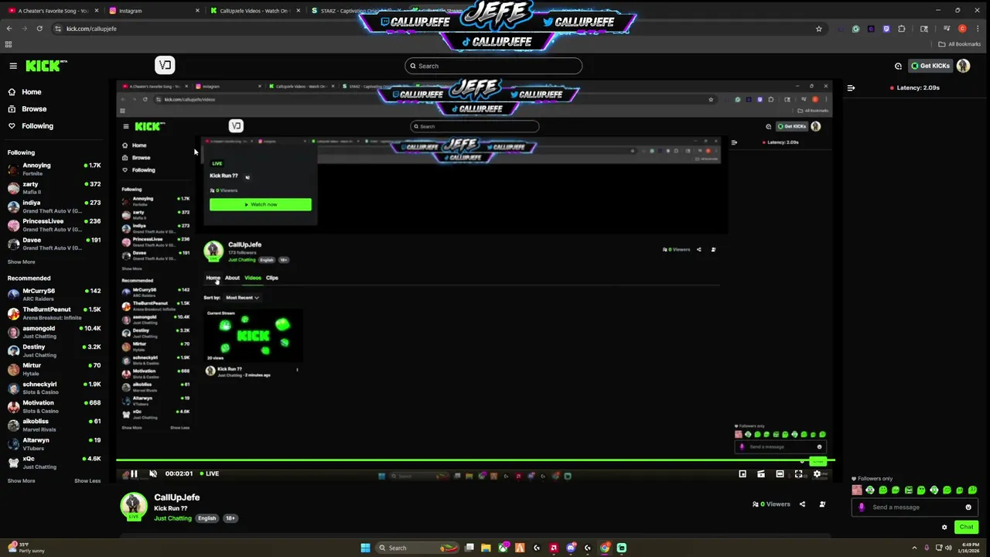990x557 pixels.
Task: Go back in browser toolbar
Action: (9, 29)
